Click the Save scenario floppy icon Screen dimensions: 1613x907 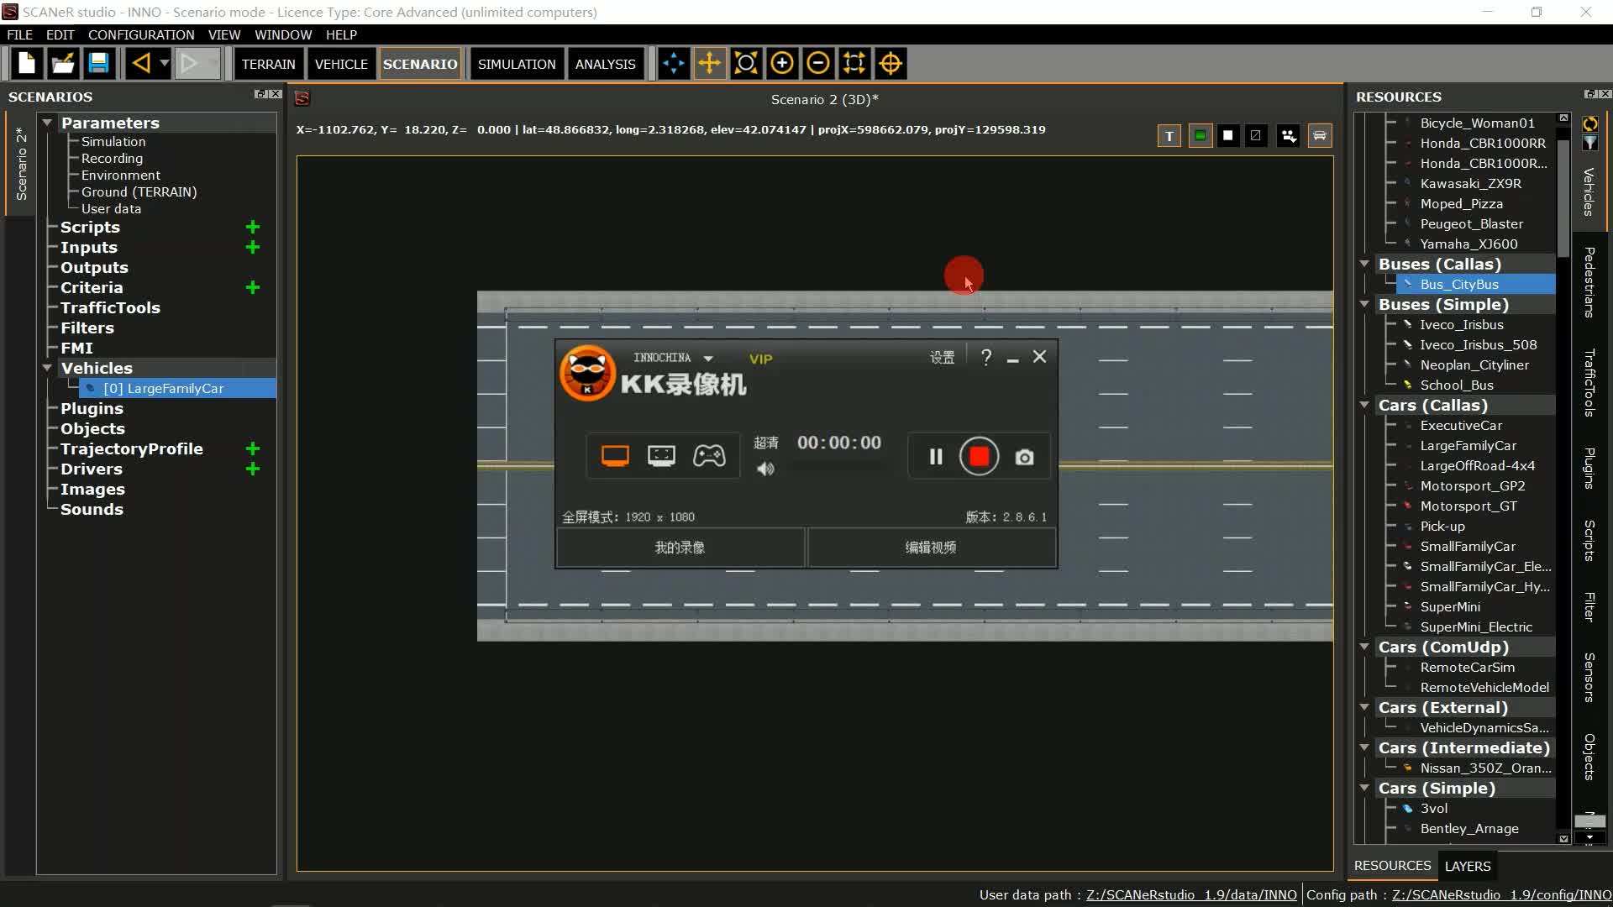point(98,63)
